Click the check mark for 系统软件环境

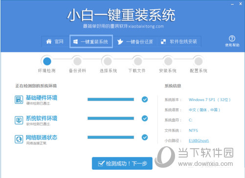[x=145, y=119]
